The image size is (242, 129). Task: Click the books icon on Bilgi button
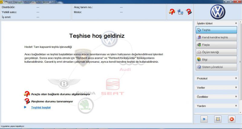coord(199,59)
